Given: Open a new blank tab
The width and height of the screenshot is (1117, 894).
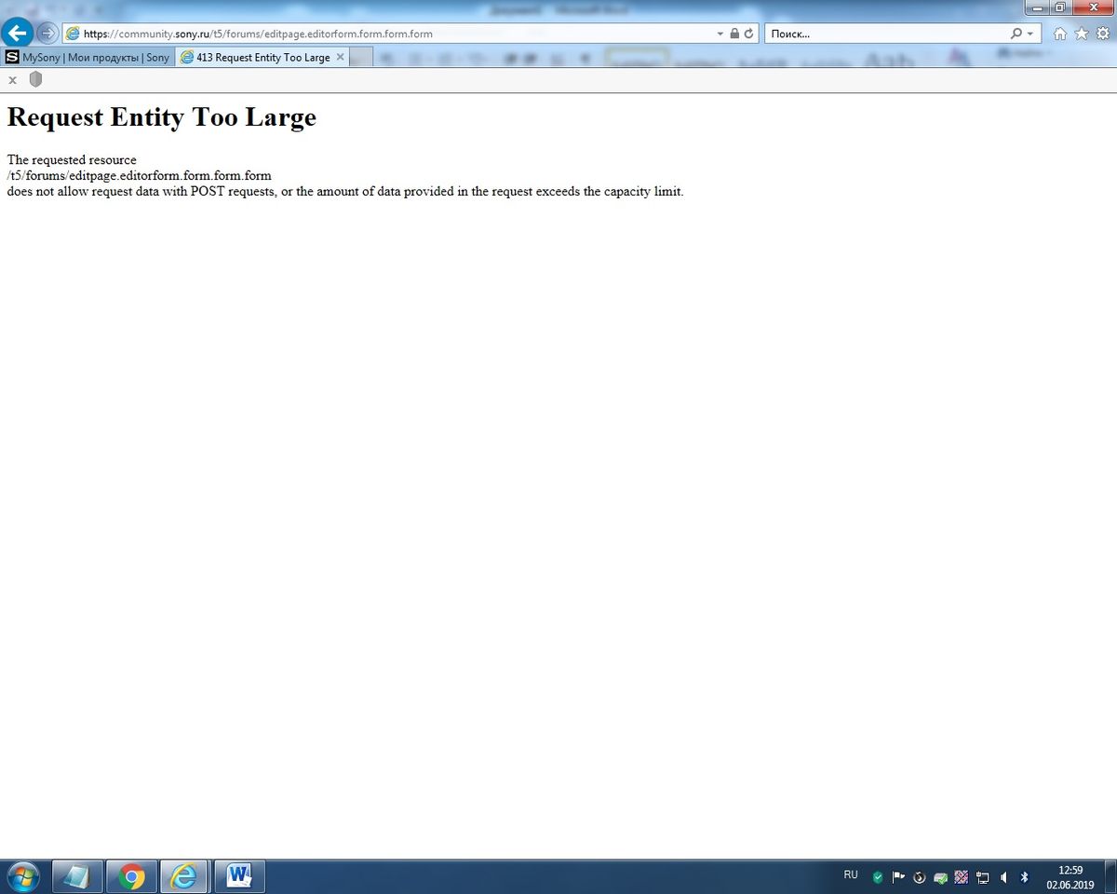Looking at the screenshot, I should (x=361, y=58).
